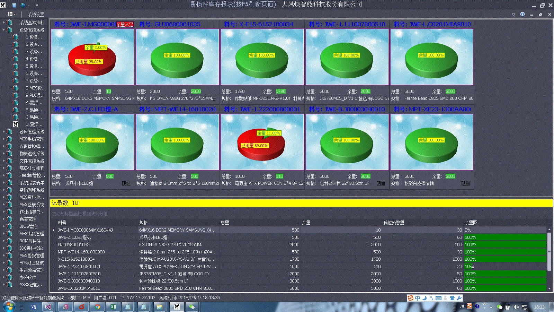Open the Visual Studio taskbar icon

tap(48, 306)
